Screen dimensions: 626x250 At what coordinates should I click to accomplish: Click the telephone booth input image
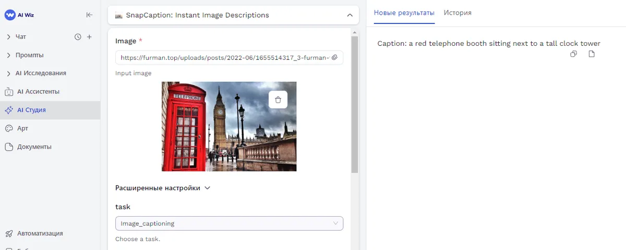point(229,127)
